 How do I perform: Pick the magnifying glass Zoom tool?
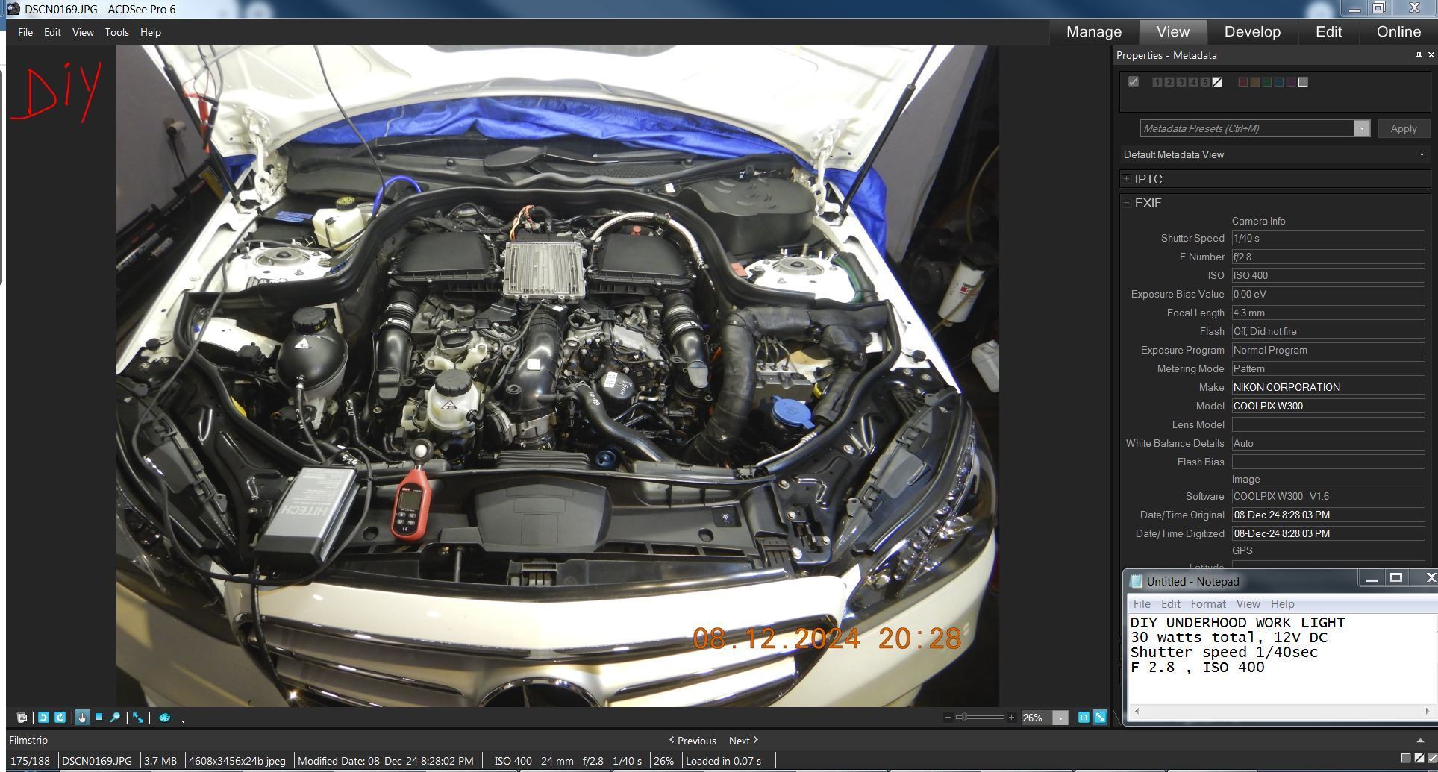tap(115, 718)
